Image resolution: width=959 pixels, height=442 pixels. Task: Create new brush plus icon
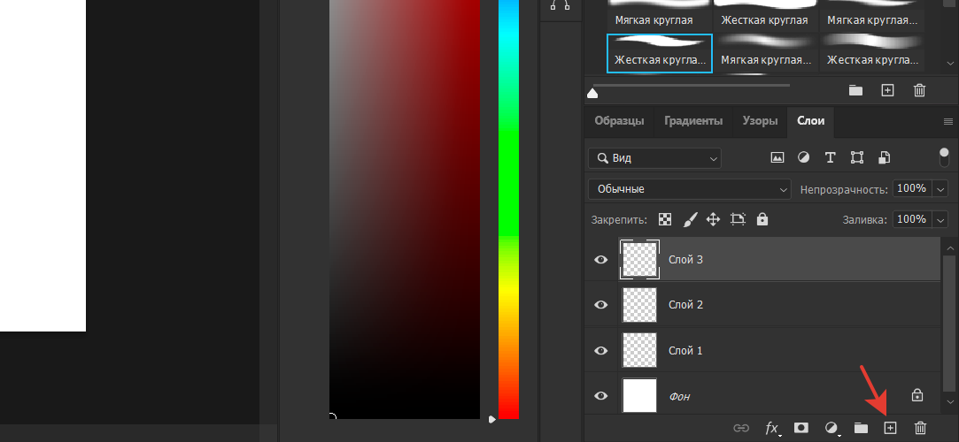887,90
